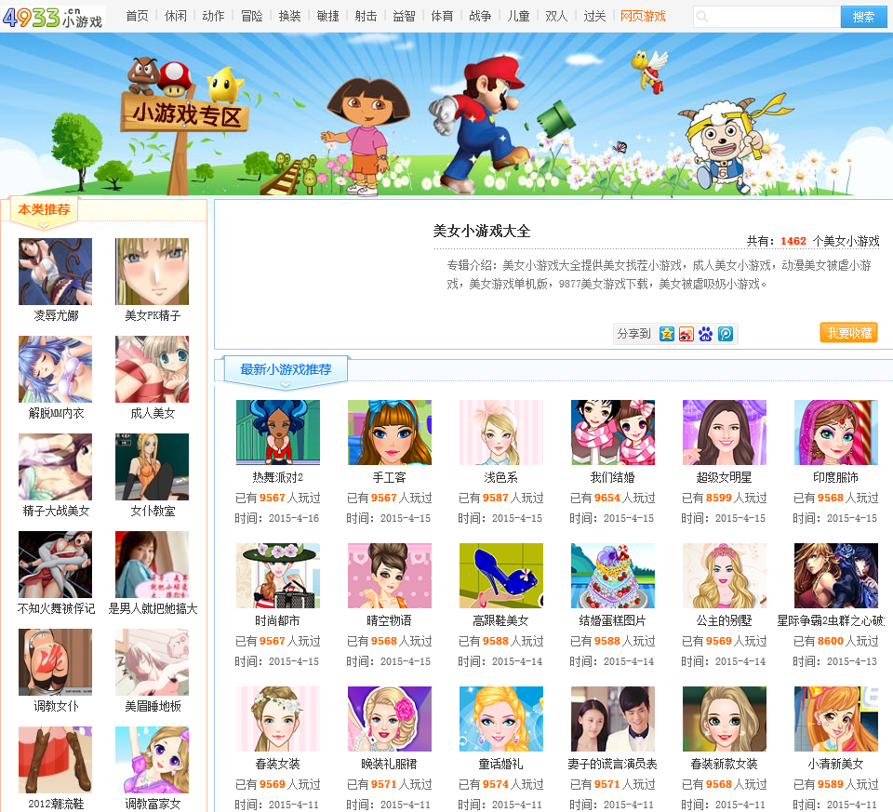The width and height of the screenshot is (893, 812).
Task: Open the 战争 category
Action: coord(480,17)
